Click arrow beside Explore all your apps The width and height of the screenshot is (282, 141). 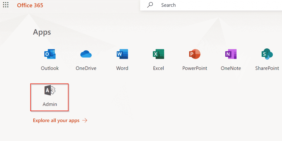coord(85,120)
